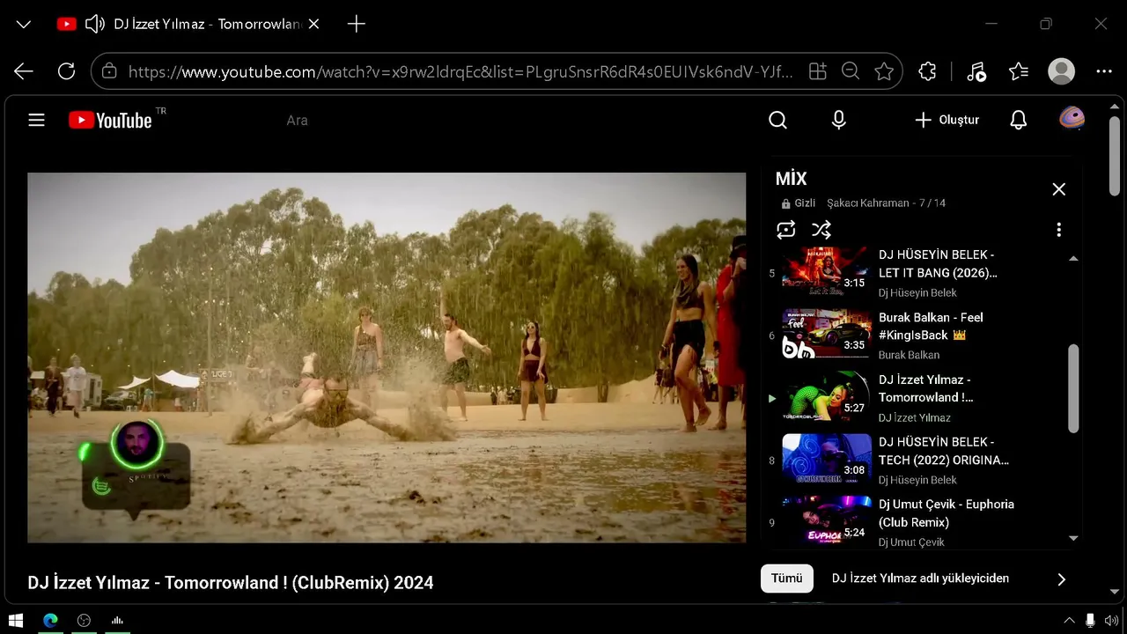This screenshot has height=634, width=1127.
Task: Close the DJ İzzet Yılmaz browser tab
Action: point(314,24)
